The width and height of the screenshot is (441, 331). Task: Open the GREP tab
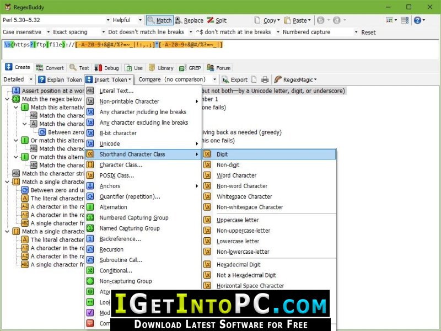tap(190, 68)
